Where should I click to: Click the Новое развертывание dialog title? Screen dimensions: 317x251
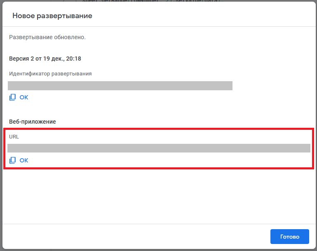(52, 16)
